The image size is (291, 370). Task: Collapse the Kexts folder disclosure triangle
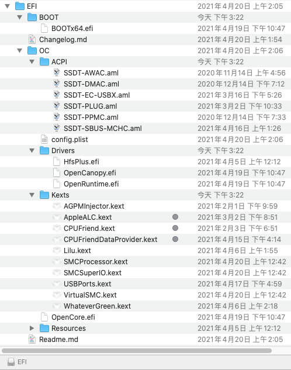coord(32,195)
